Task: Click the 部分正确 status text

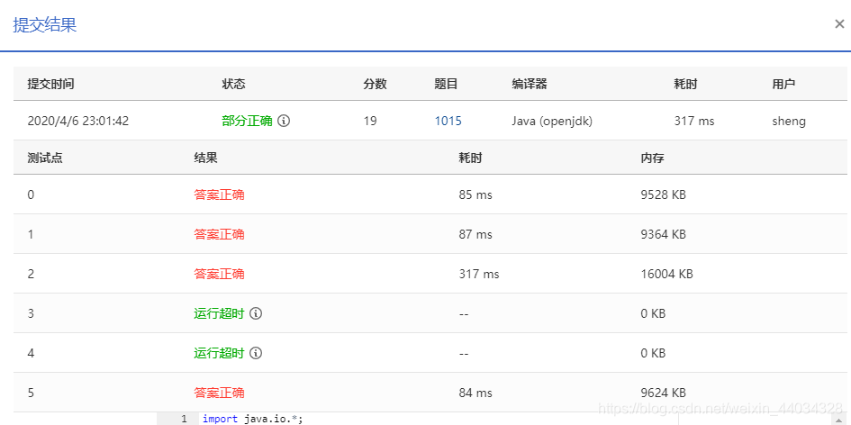Action: 247,121
